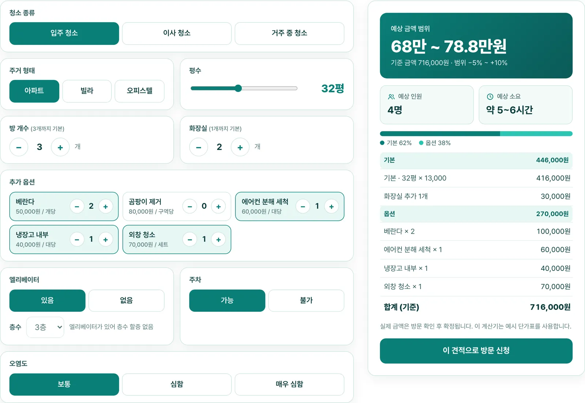The width and height of the screenshot is (585, 403).
Task: Choose 빌라 housing type
Action: pos(87,91)
